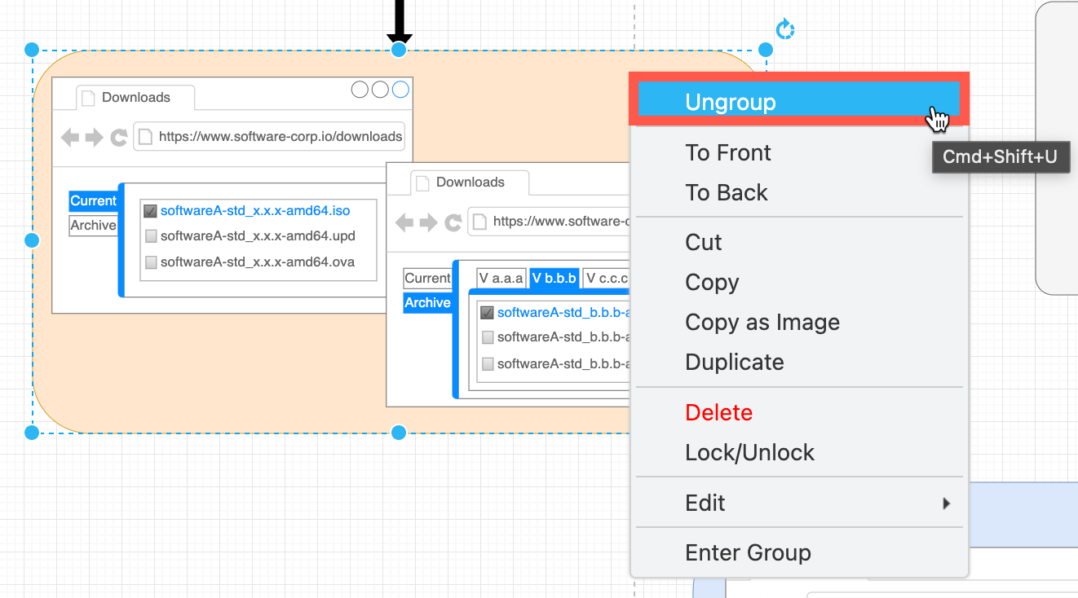The image size is (1078, 598).
Task: Click the page icon on the first Downloads tab
Action: pyautogui.click(x=90, y=98)
